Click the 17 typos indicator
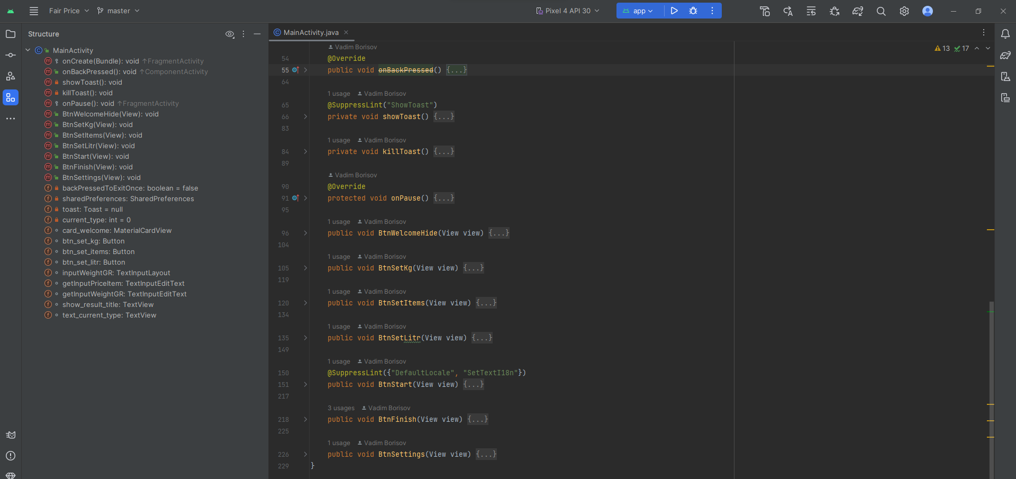This screenshot has width=1016, height=479. [x=961, y=48]
